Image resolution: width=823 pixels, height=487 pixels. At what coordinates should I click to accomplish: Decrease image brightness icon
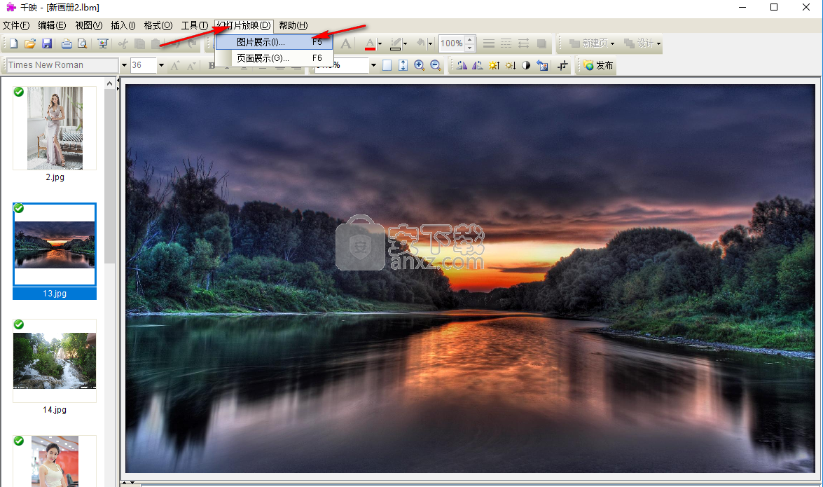510,65
